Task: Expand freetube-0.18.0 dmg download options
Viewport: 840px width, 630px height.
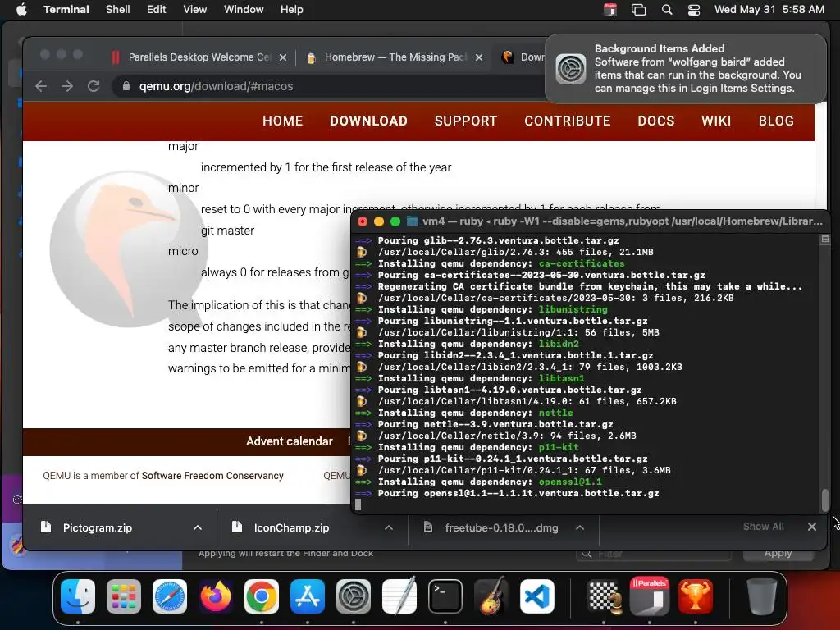Action: 580,527
